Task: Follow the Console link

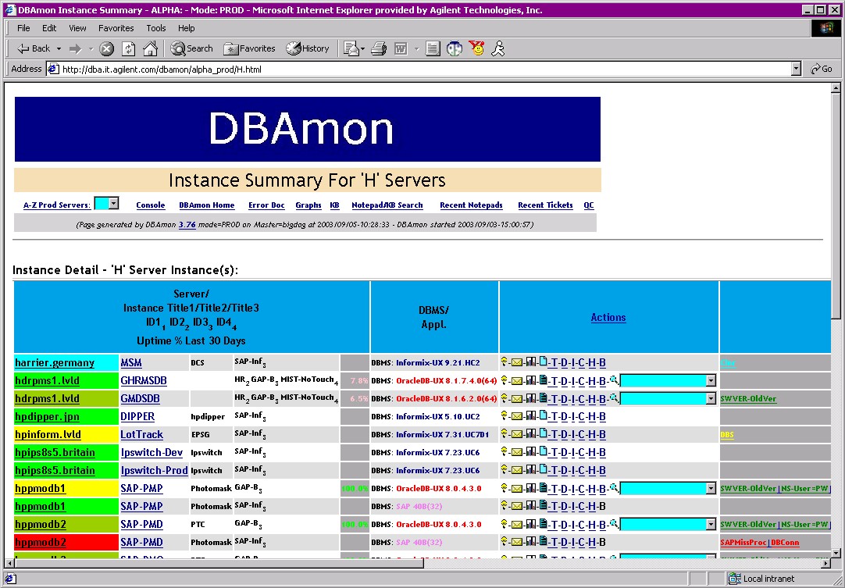Action: pyautogui.click(x=151, y=205)
